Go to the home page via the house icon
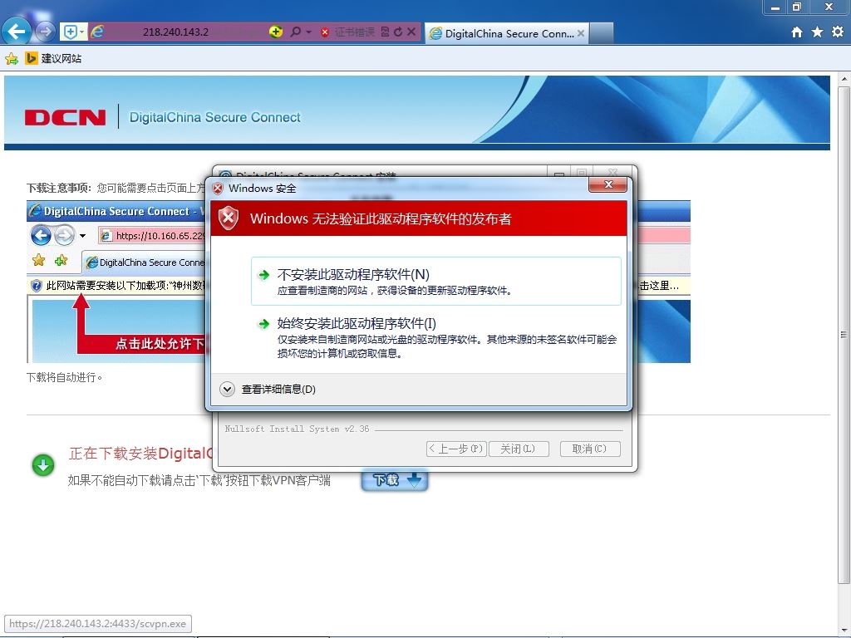The image size is (851, 638). (x=797, y=32)
